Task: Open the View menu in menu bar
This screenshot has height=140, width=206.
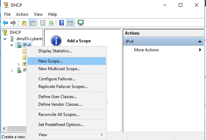Action: (38, 14)
